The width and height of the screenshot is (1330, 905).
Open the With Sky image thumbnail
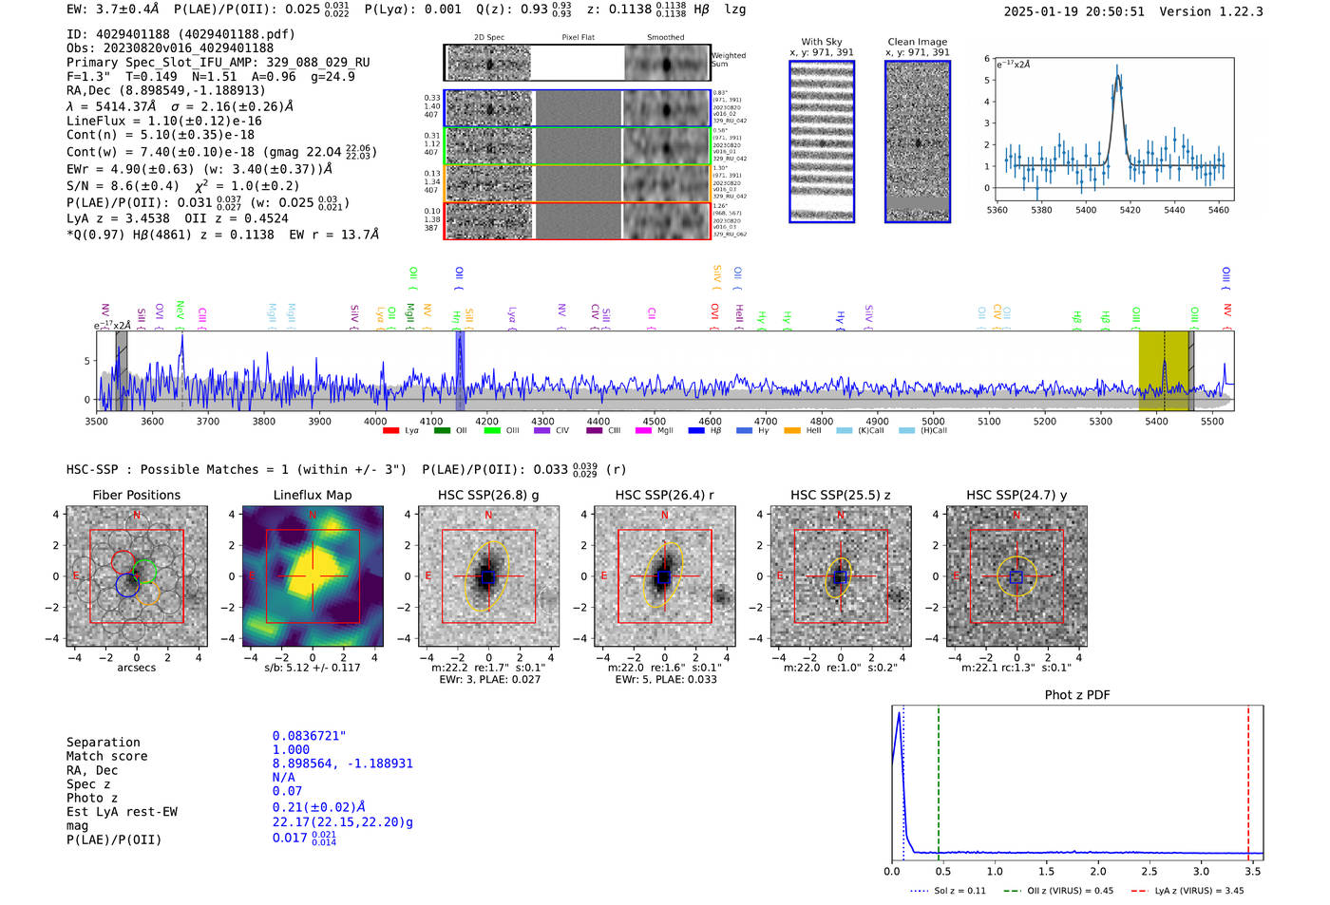822,141
